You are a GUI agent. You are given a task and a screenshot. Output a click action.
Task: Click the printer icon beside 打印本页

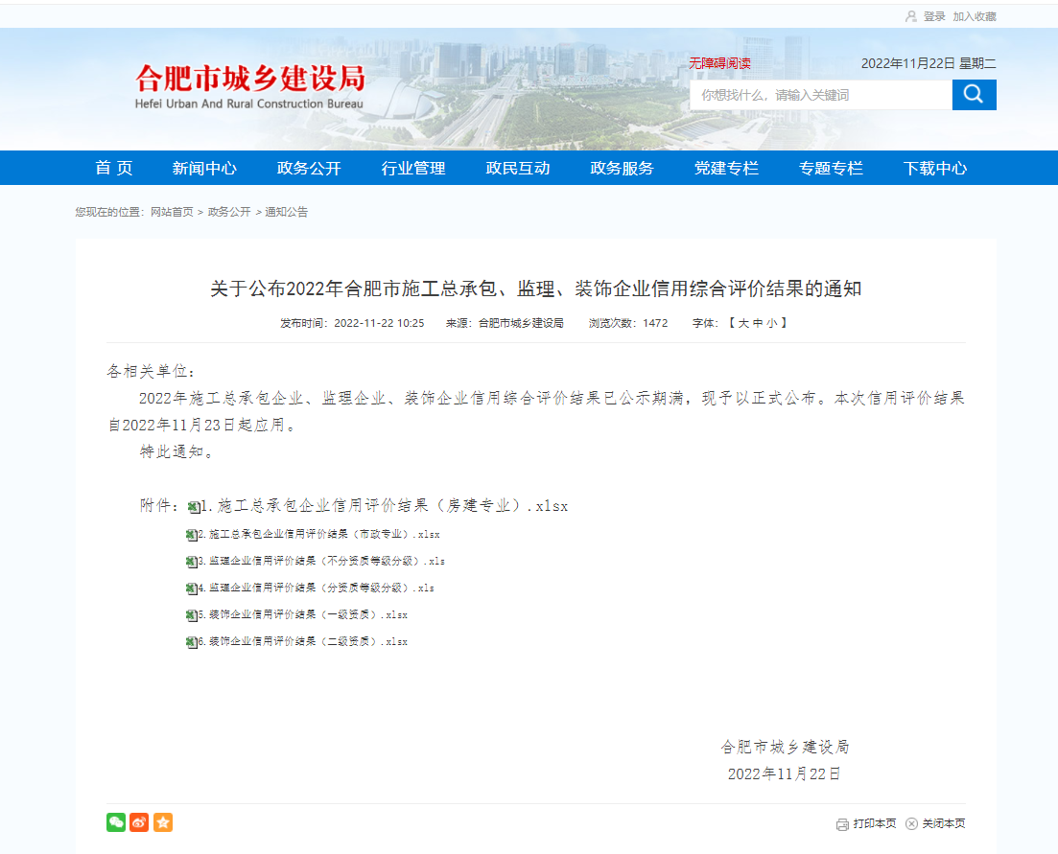[x=842, y=824]
